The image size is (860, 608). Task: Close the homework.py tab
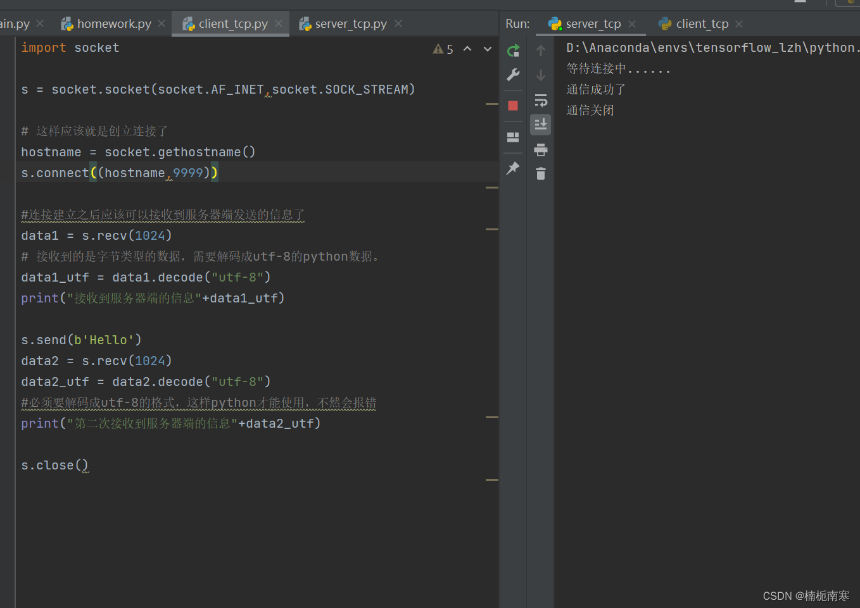click(x=161, y=23)
